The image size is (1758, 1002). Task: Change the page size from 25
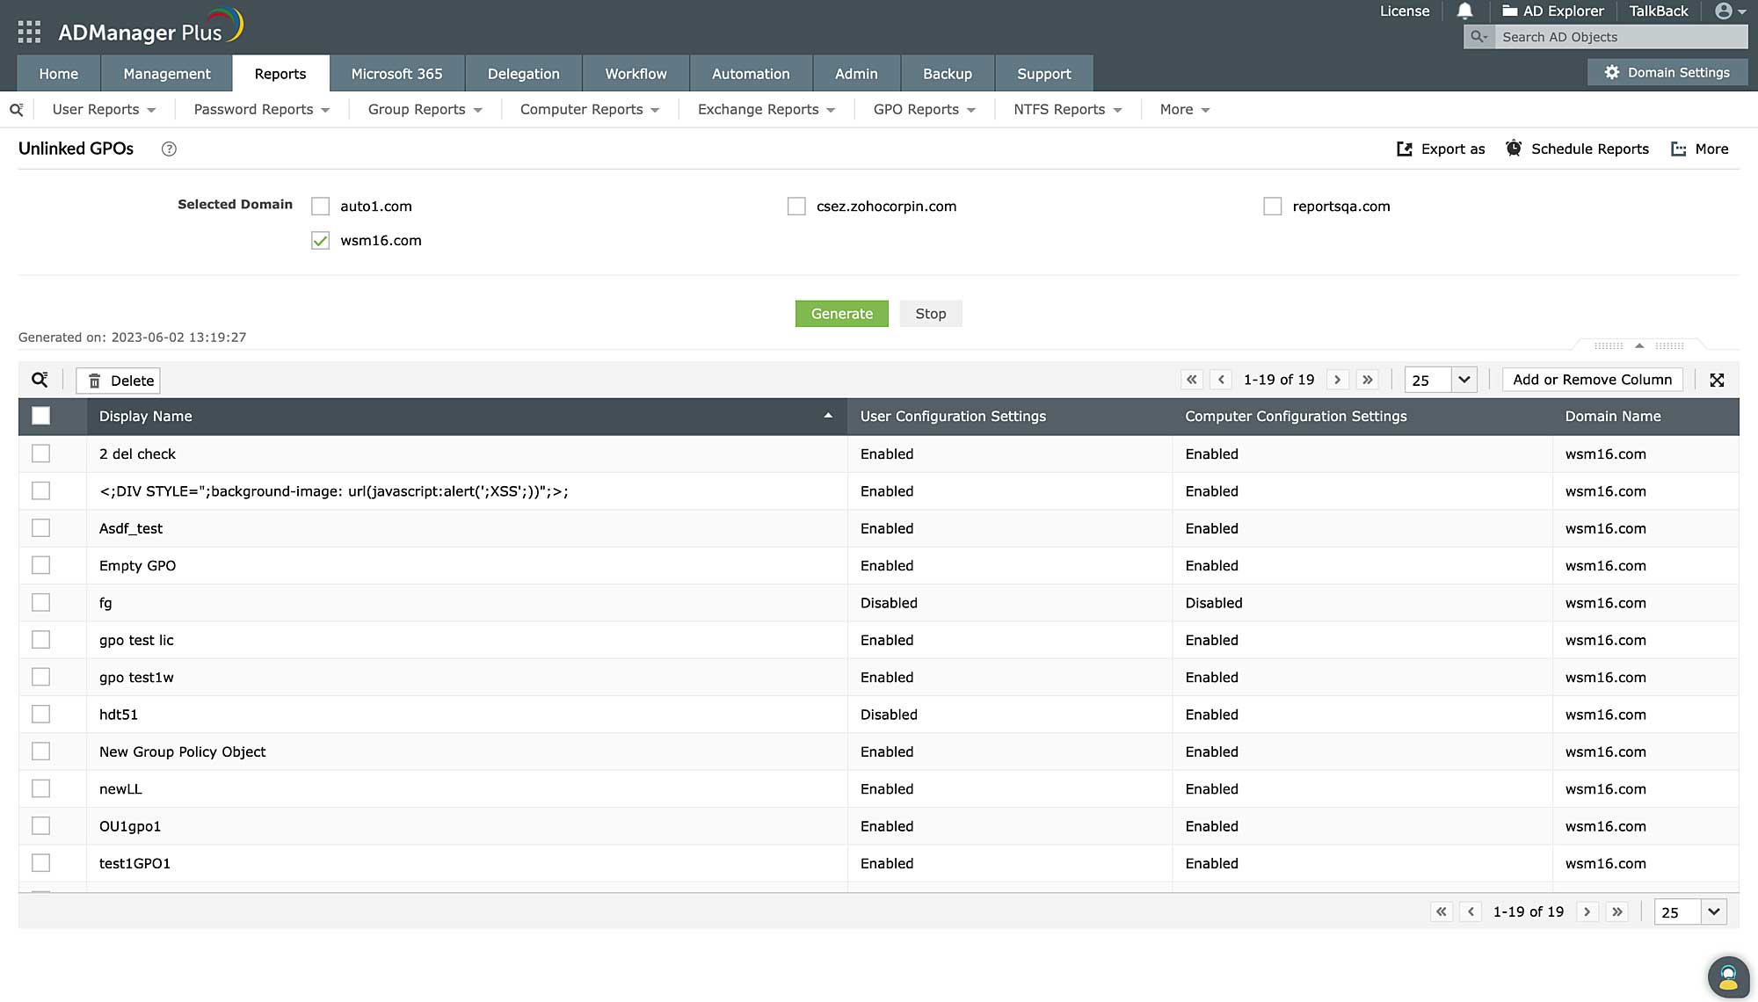(x=1439, y=380)
